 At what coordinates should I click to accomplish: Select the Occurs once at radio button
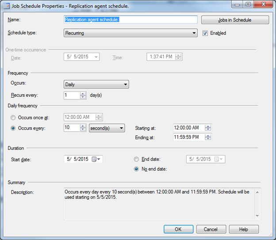point(13,118)
